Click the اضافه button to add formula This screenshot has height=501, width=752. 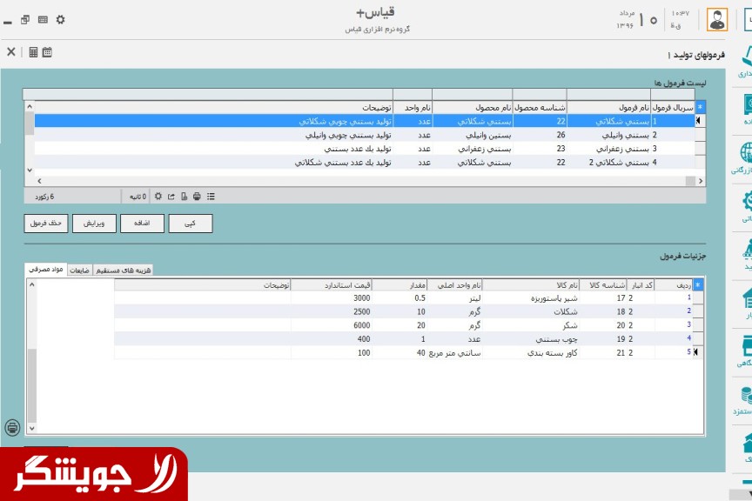point(142,224)
